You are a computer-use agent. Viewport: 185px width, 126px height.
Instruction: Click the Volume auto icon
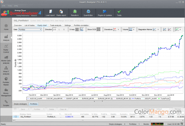131,30
